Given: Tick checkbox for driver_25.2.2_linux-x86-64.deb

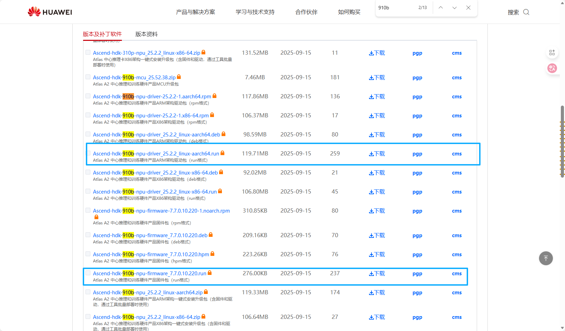Looking at the screenshot, I should point(88,172).
